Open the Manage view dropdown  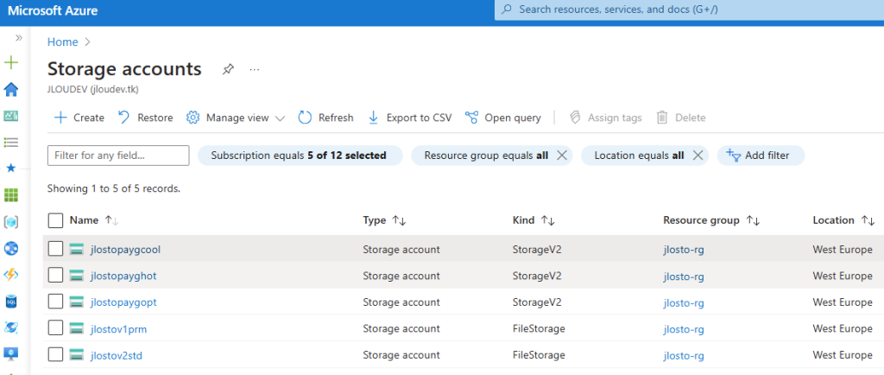click(x=236, y=118)
